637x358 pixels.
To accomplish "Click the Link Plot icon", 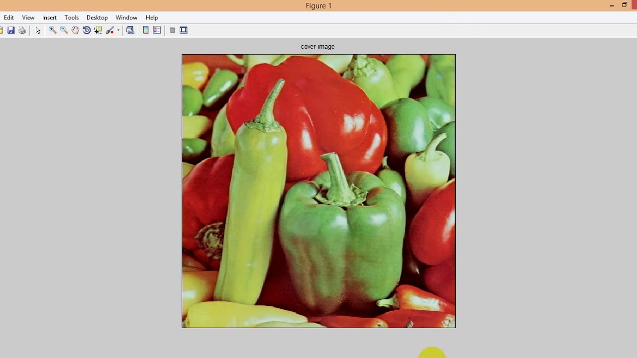I will [x=130, y=30].
